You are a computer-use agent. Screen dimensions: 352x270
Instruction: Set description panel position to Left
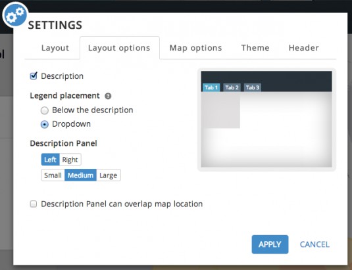click(50, 160)
